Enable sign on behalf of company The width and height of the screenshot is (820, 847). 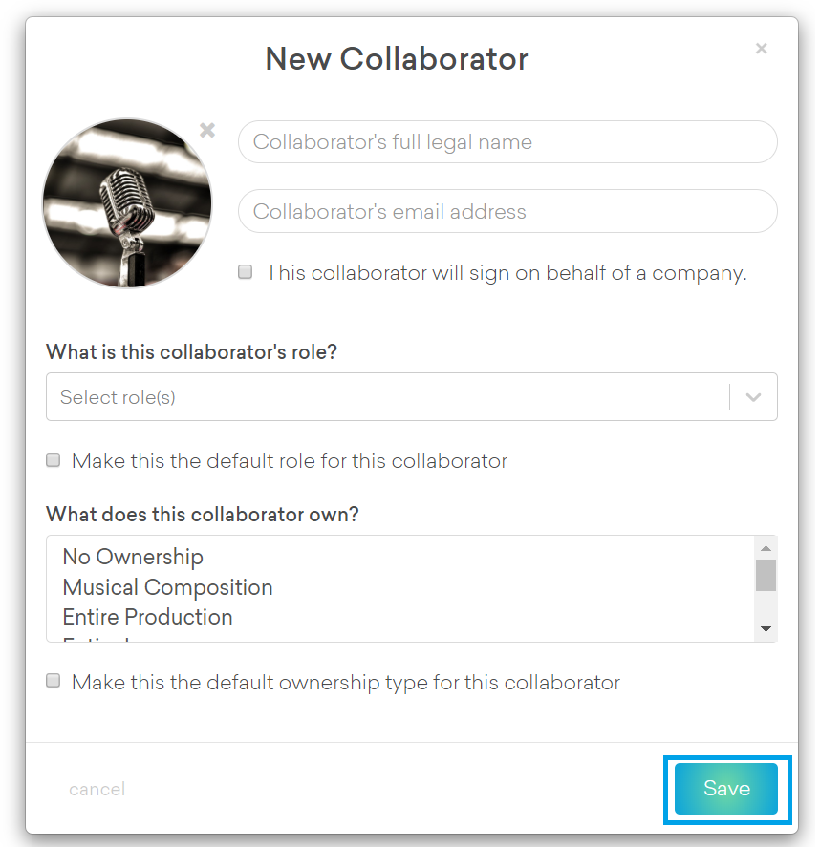point(246,272)
